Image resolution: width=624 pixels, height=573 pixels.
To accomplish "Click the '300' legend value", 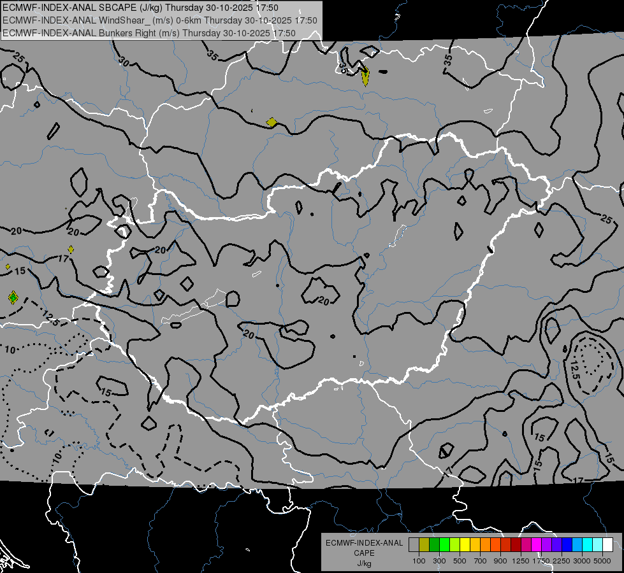I will coord(439,561).
